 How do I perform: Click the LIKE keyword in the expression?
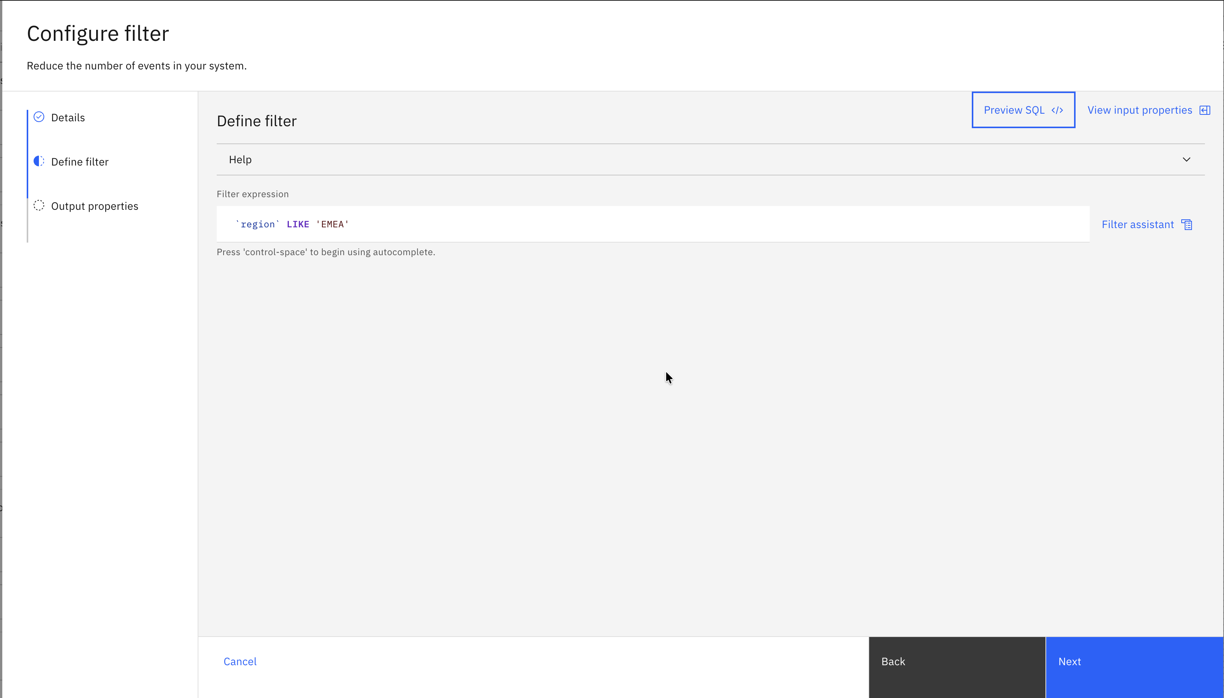click(298, 224)
